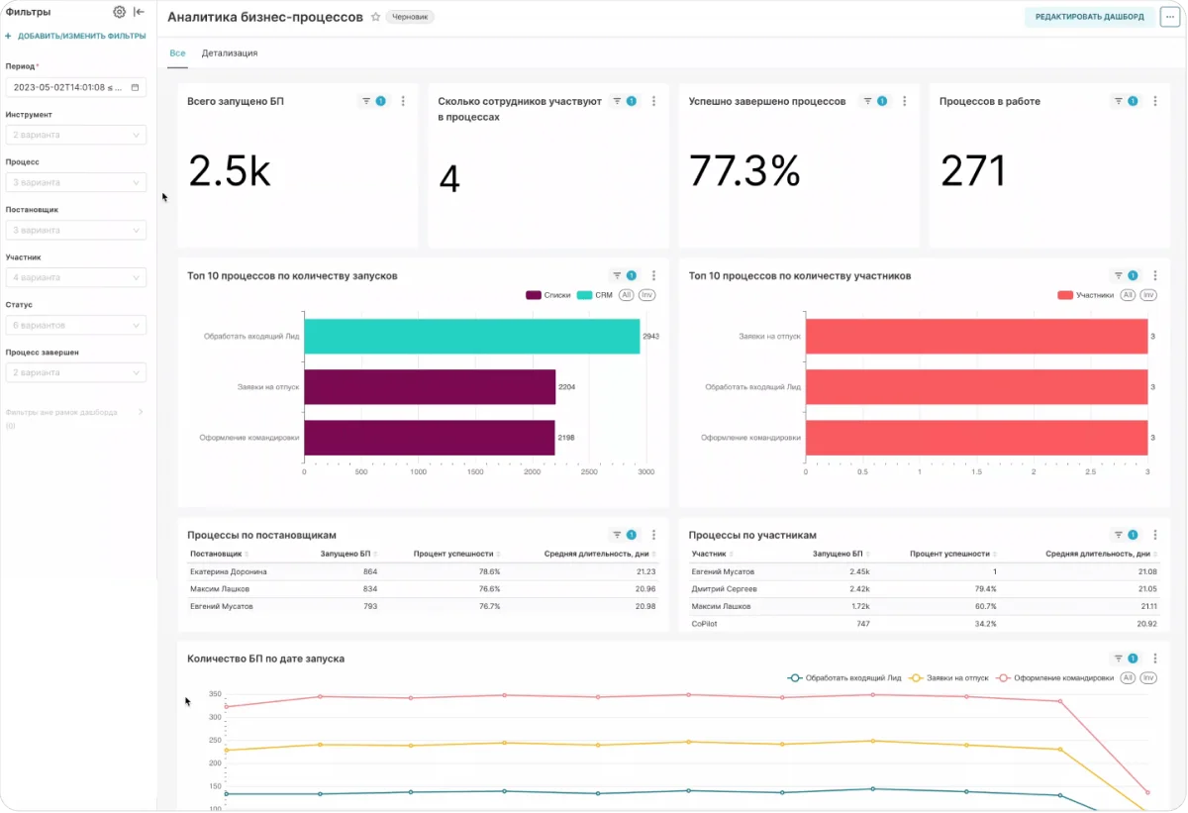The height and width of the screenshot is (813, 1188).
Task: Select the 'Все' tab
Action: coord(177,53)
